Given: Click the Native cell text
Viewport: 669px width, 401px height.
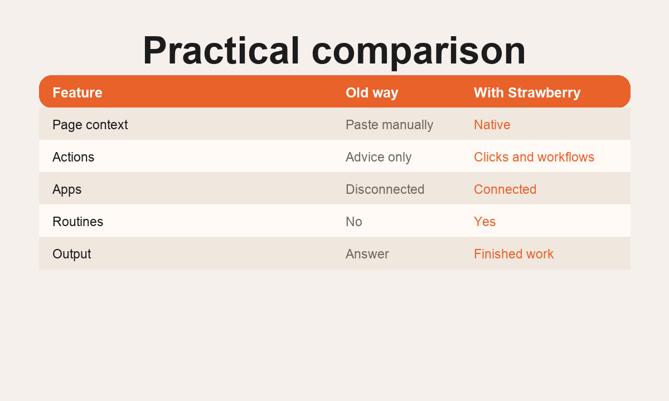Looking at the screenshot, I should 492,125.
